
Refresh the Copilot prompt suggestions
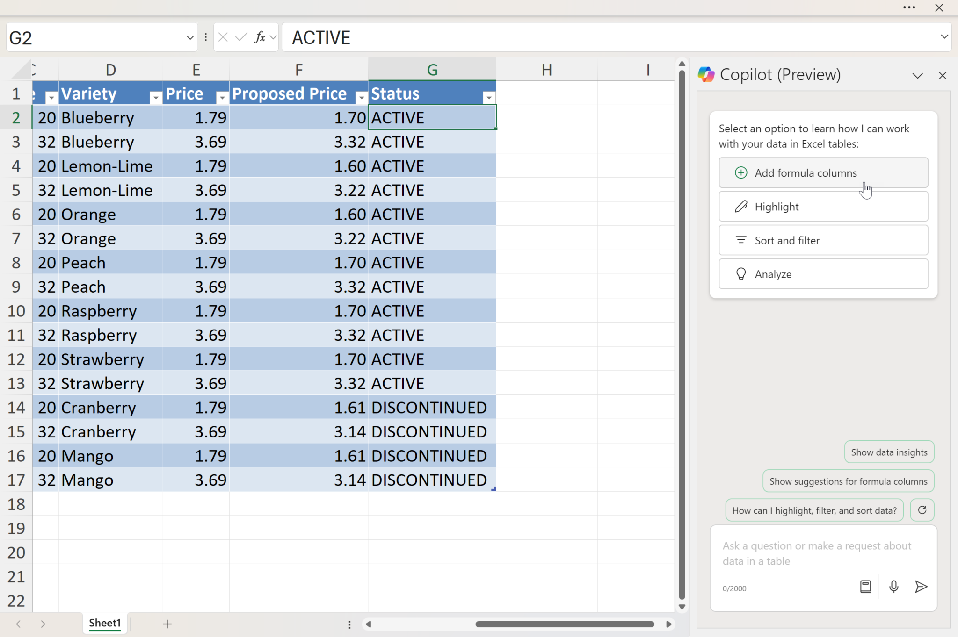click(922, 510)
